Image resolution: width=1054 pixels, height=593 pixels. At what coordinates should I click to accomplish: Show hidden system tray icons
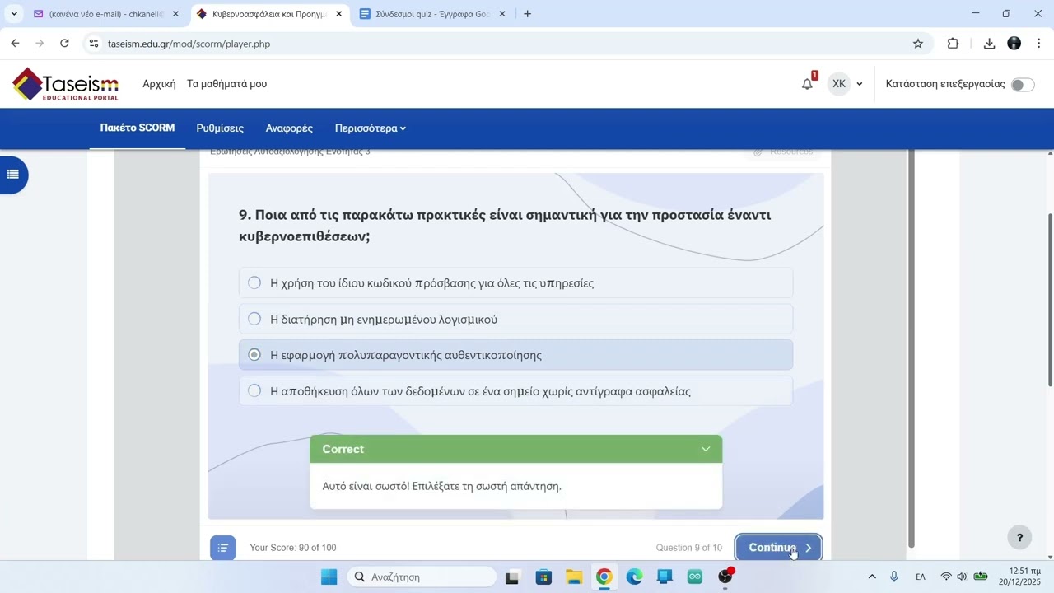pos(872,577)
